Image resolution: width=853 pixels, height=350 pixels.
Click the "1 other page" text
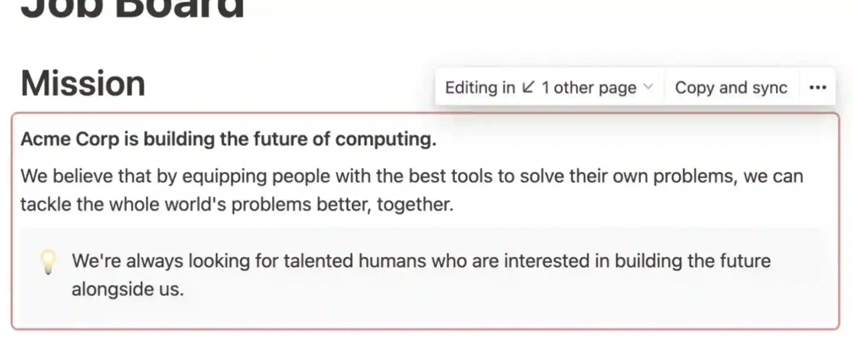[x=589, y=88]
